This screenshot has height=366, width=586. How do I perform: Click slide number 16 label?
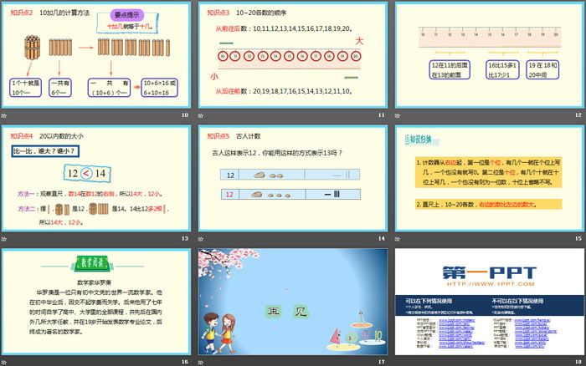(185, 362)
